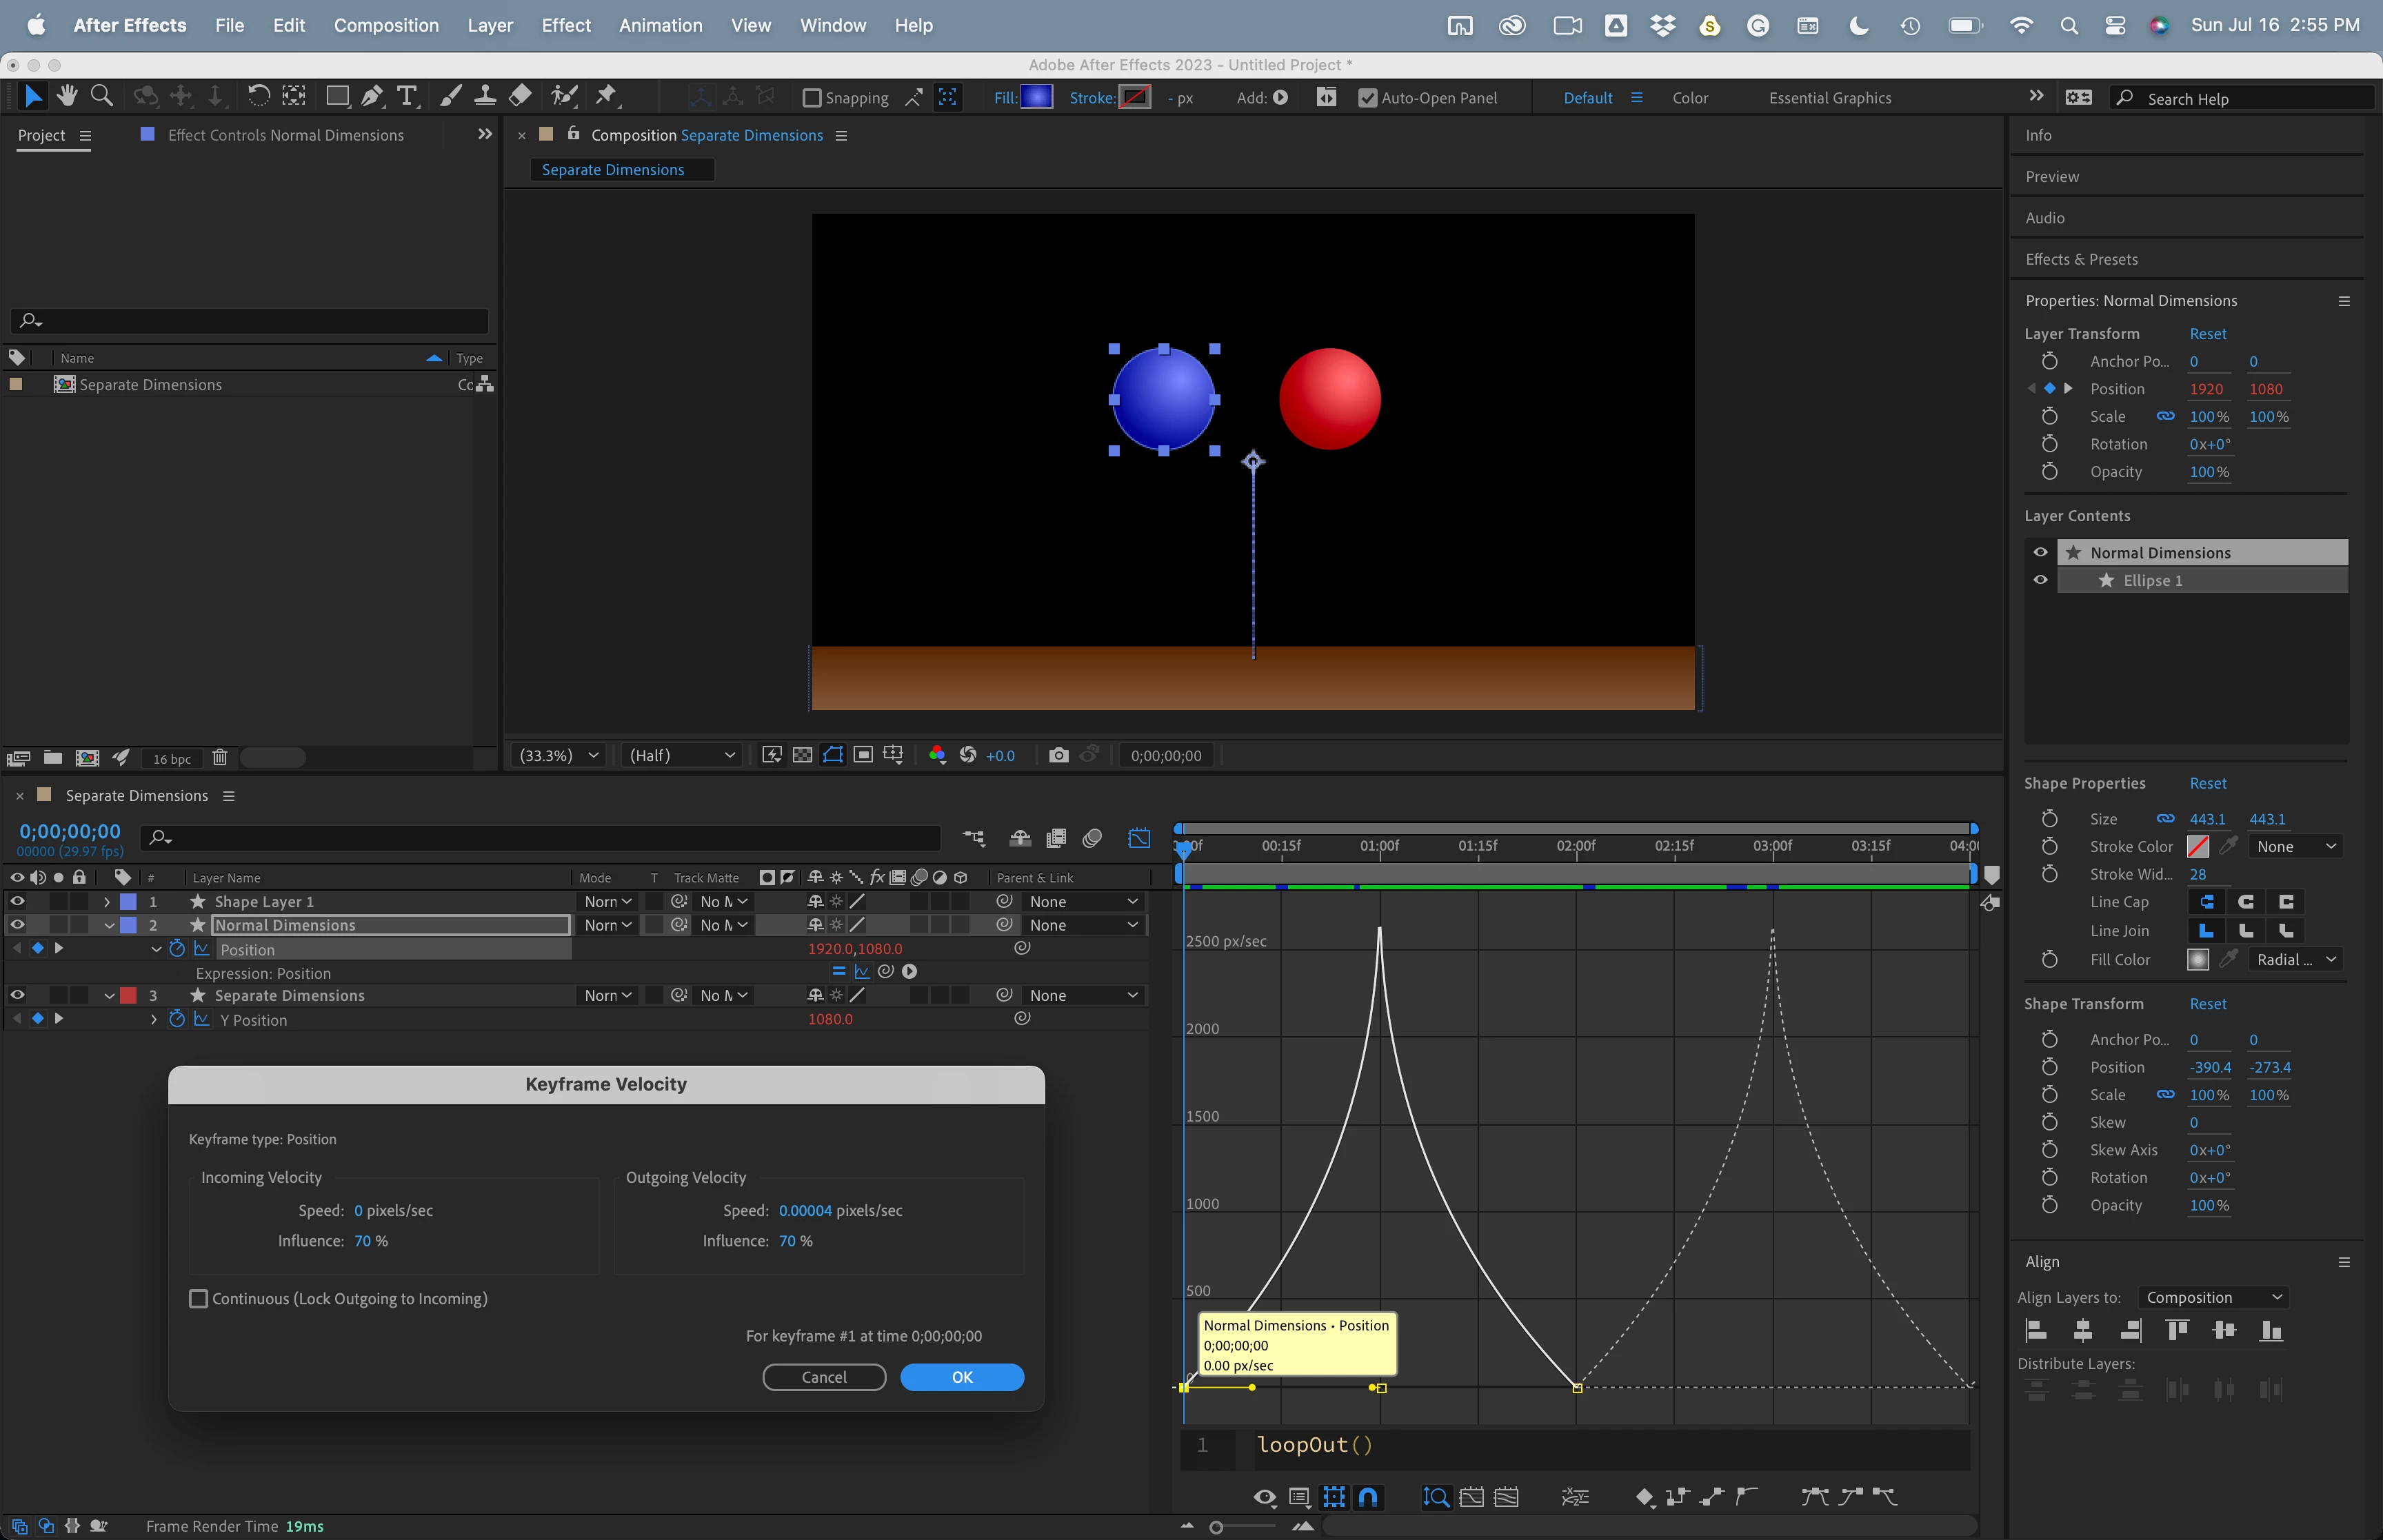Check Continuous Lock Outgoing to Incoming

[x=199, y=1298]
